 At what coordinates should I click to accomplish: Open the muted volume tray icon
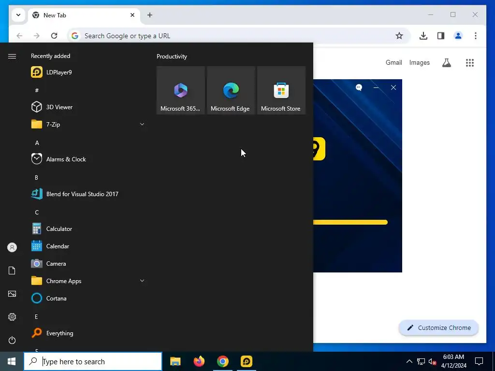[x=432, y=361]
